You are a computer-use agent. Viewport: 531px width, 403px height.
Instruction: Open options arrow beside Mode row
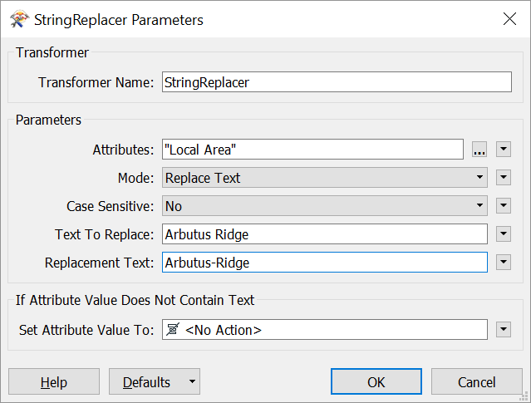click(504, 178)
